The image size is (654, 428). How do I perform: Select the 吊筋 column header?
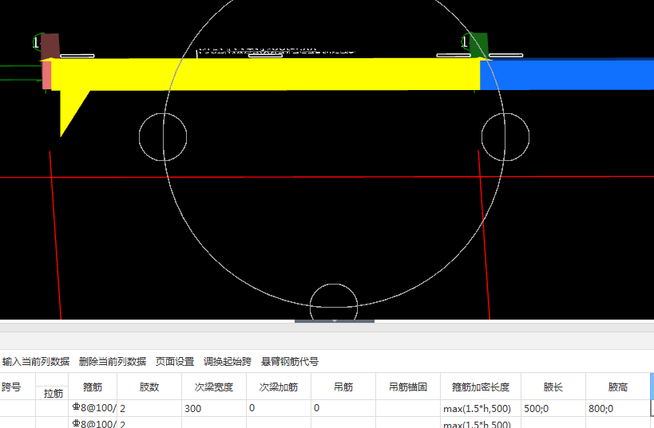[343, 387]
